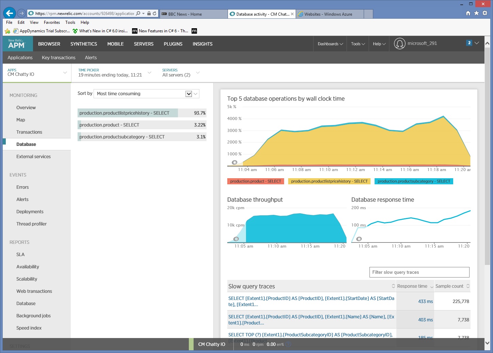The image size is (493, 353).
Task: Toggle production.product legend swatch
Action: point(256,181)
